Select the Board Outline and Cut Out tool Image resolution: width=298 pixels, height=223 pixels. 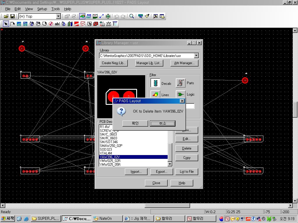(x=45, y=24)
